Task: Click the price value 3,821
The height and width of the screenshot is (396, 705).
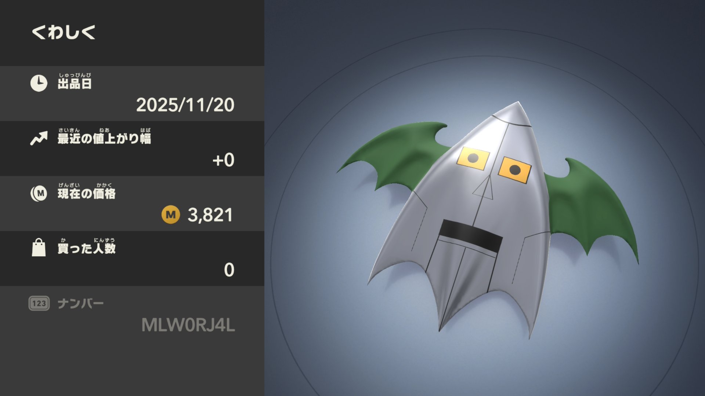Action: point(210,215)
